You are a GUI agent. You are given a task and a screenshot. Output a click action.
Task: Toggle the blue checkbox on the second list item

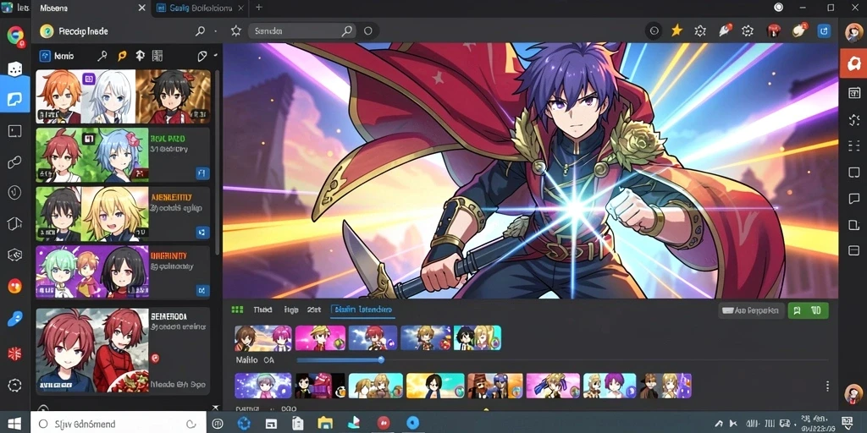(202, 174)
